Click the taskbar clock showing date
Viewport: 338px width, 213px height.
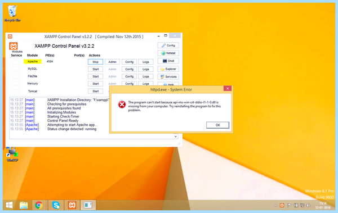(323, 206)
